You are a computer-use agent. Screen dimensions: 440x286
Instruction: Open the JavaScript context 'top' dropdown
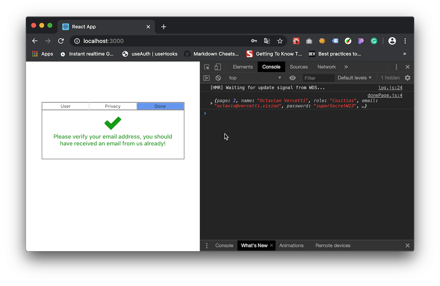click(x=255, y=78)
